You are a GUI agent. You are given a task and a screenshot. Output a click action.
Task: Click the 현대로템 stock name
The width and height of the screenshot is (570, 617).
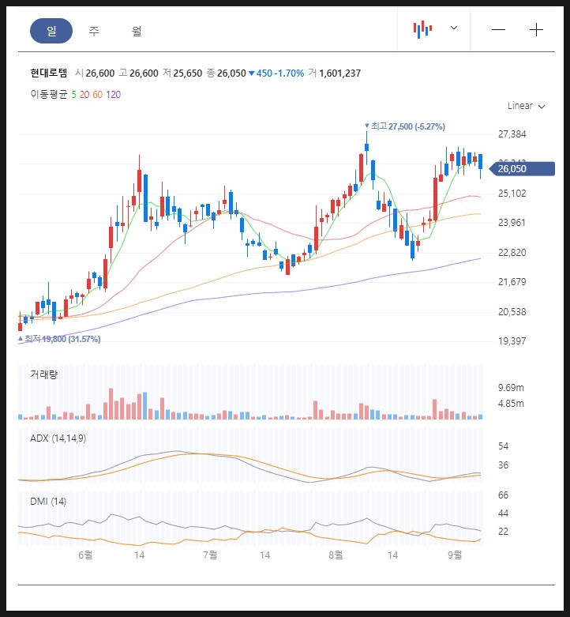(x=49, y=73)
